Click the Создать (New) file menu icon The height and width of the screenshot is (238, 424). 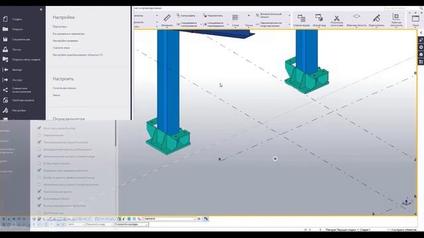[5, 19]
